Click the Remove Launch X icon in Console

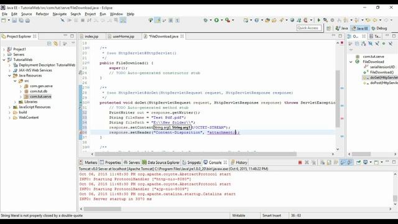click(x=307, y=162)
